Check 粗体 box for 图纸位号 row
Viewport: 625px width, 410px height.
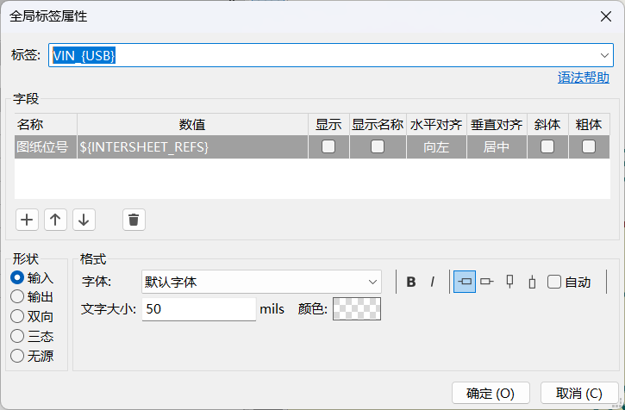(589, 147)
